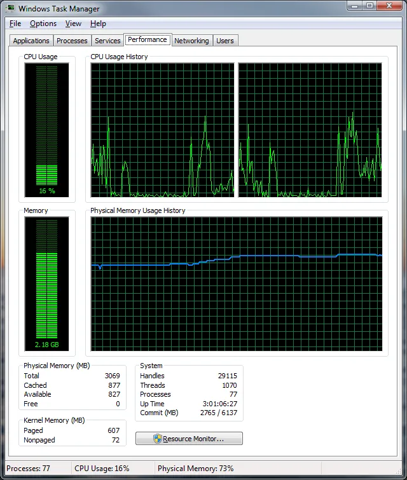Click the Threads label
Viewport: 407px width, 480px height.
pos(153,385)
